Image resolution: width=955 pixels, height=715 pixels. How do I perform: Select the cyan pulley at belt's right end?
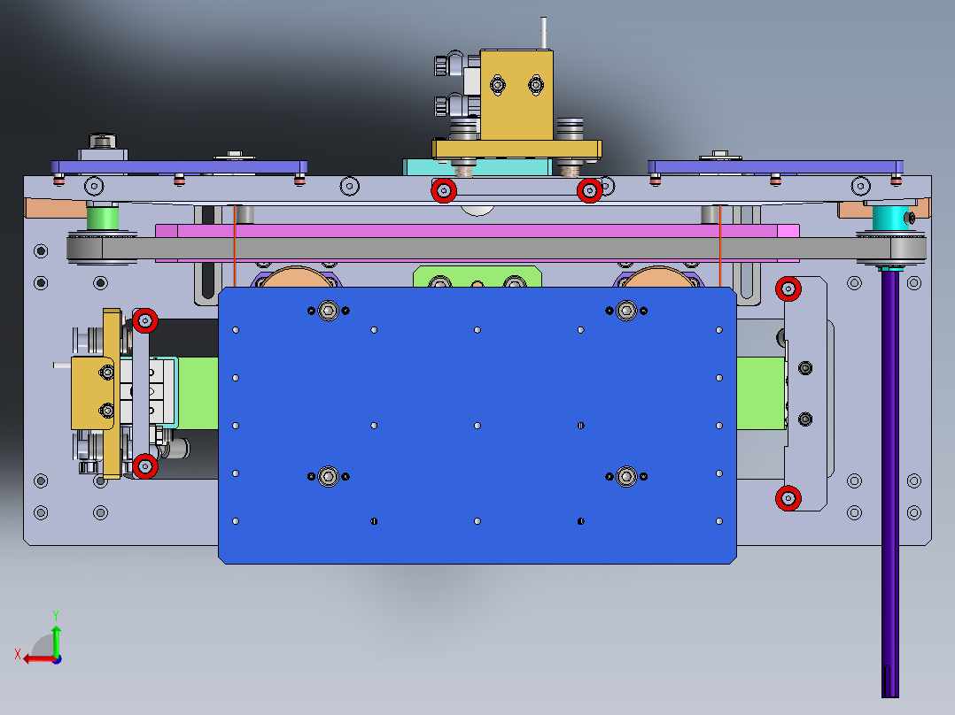click(889, 218)
